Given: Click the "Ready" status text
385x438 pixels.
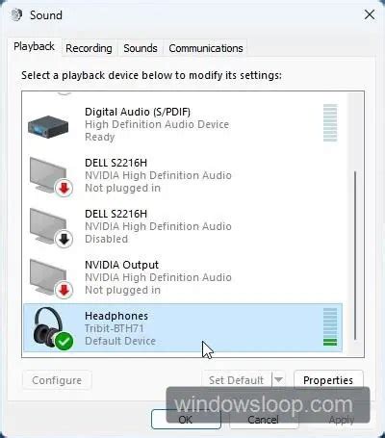Looking at the screenshot, I should pyautogui.click(x=100, y=137).
